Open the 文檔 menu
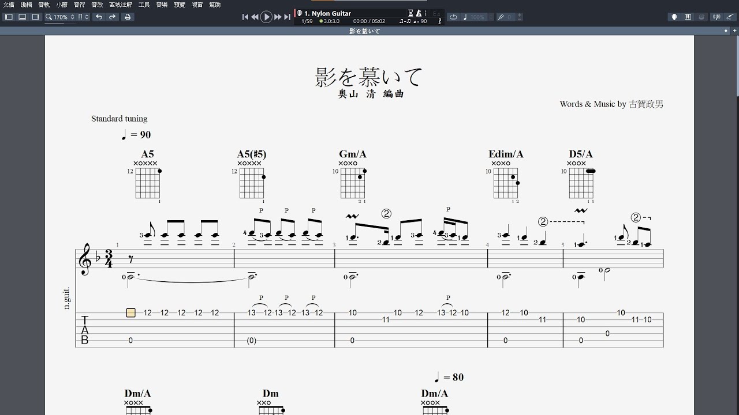Image resolution: width=739 pixels, height=415 pixels. [x=9, y=5]
